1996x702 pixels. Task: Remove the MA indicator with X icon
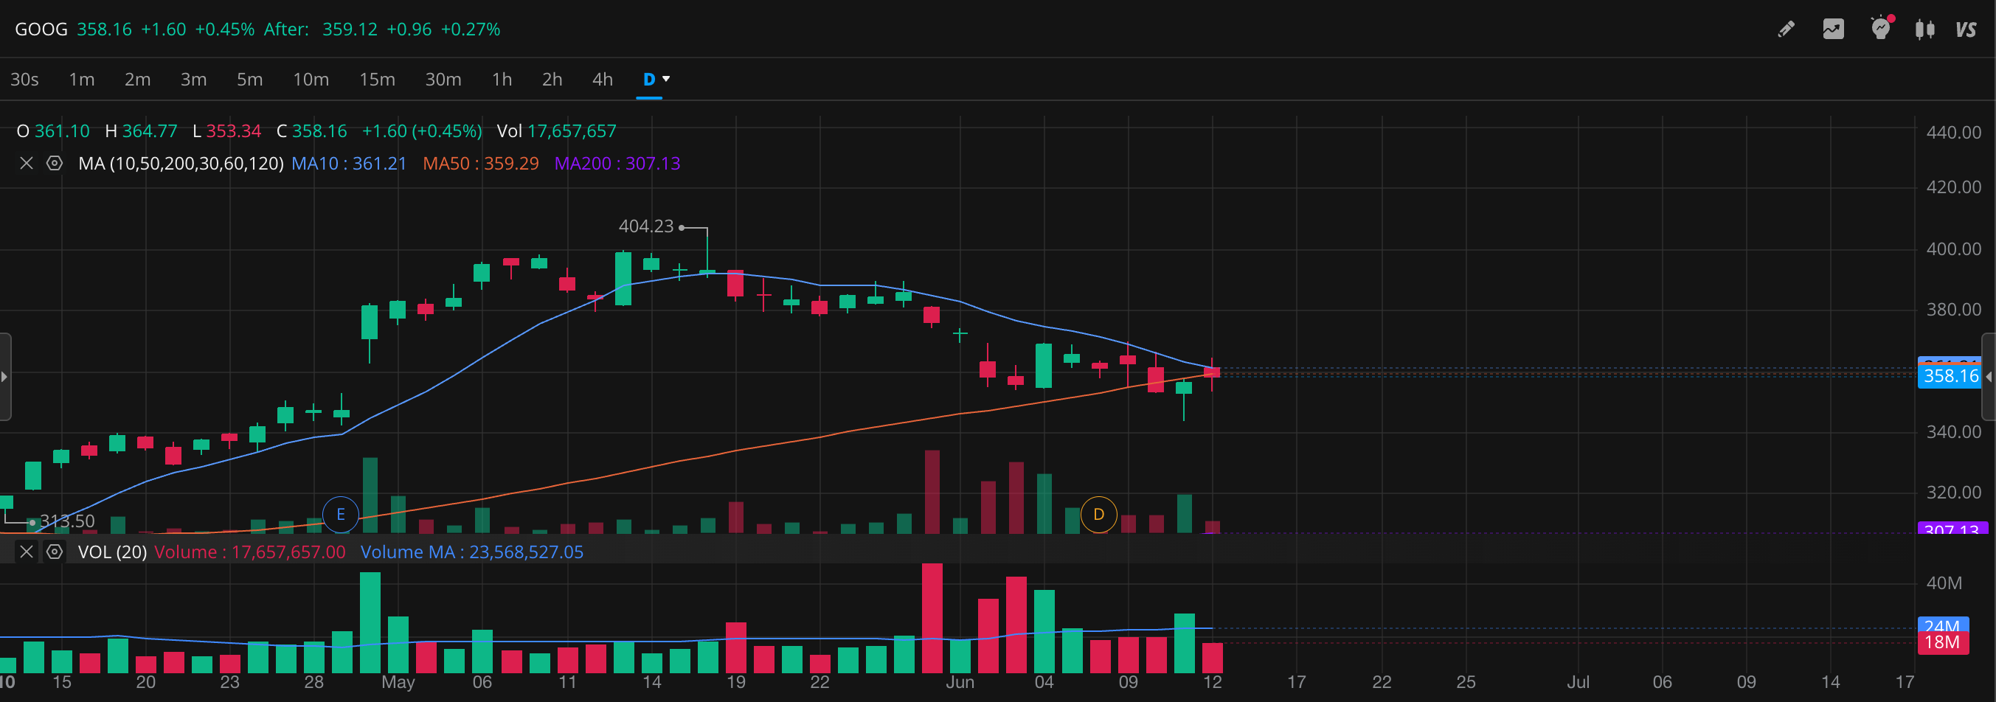[27, 163]
